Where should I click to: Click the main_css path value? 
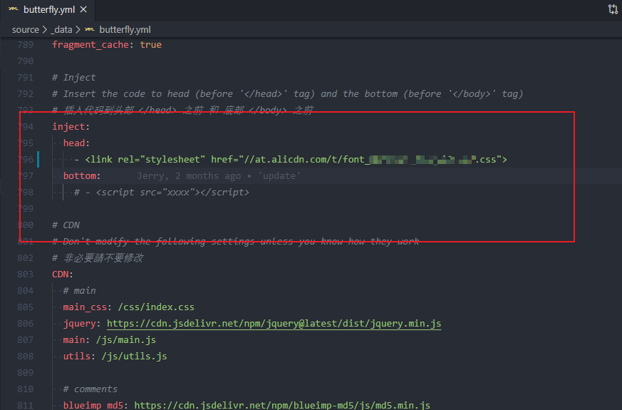click(156, 307)
